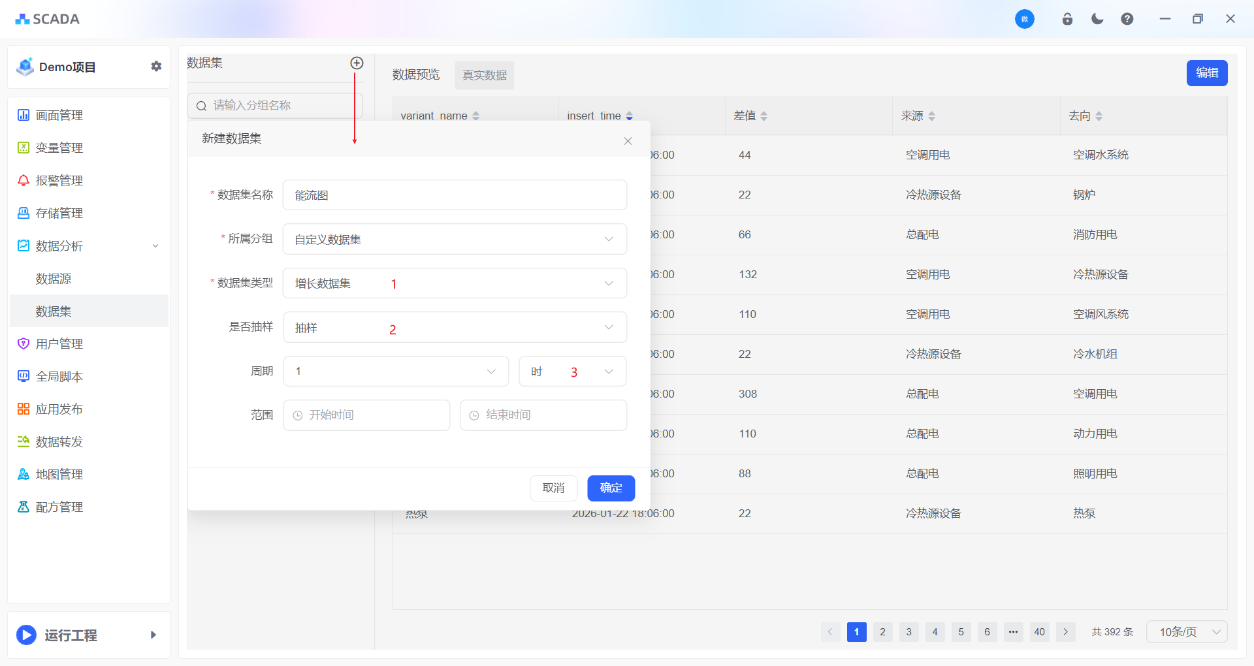The image size is (1254, 666).
Task: Close the 新建数据集 dialog
Action: (x=628, y=141)
